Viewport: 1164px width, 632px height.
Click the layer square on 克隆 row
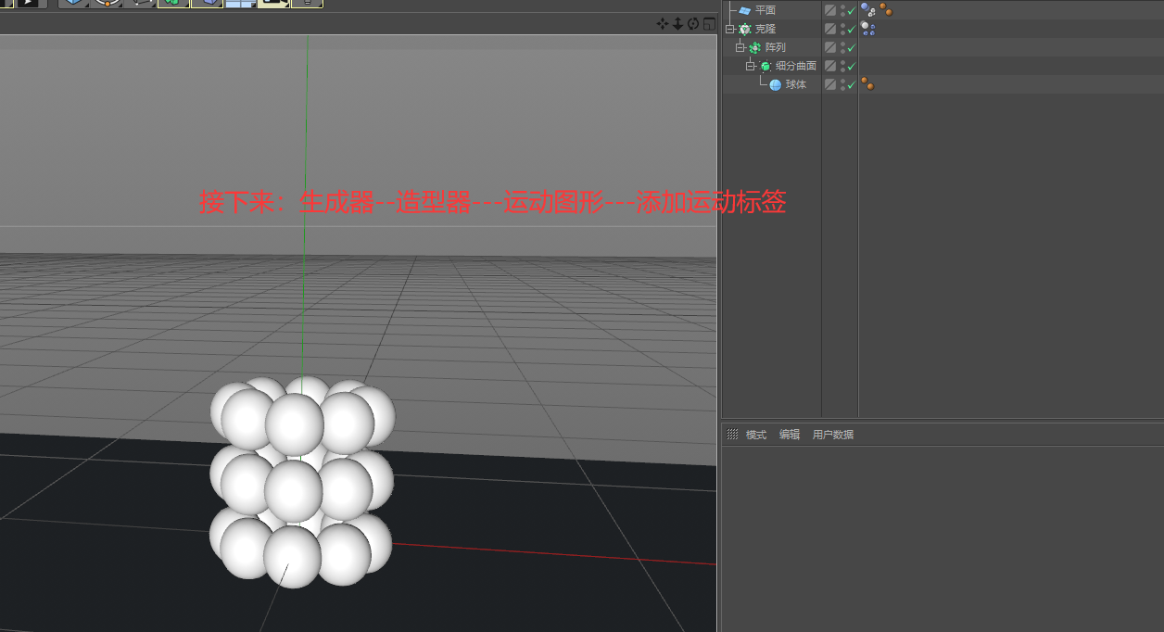[830, 29]
